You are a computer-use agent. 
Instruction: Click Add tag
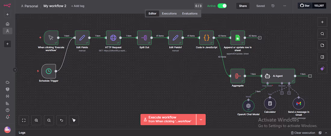tap(78, 6)
